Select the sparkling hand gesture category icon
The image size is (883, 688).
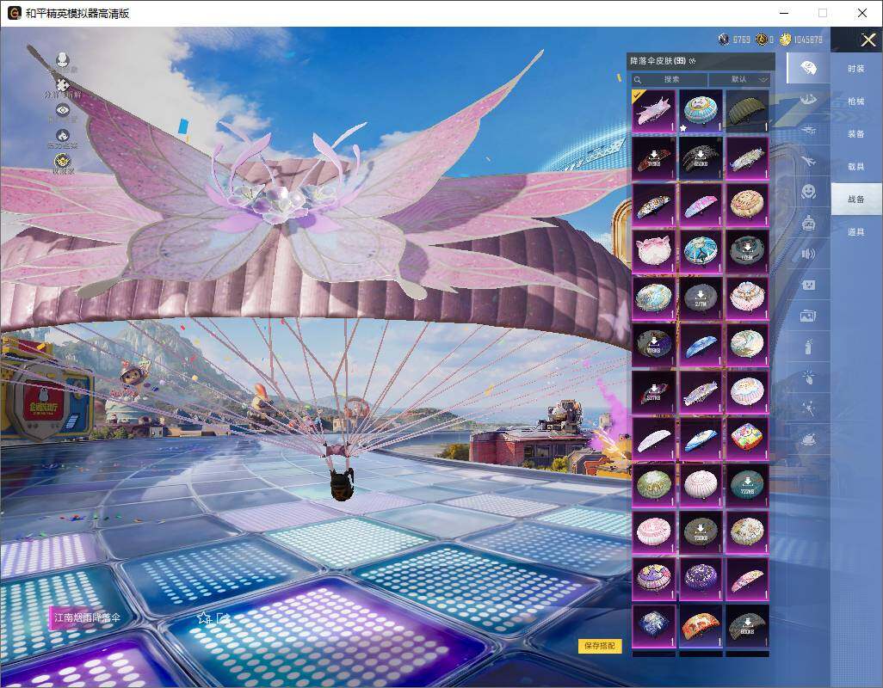pos(809,378)
